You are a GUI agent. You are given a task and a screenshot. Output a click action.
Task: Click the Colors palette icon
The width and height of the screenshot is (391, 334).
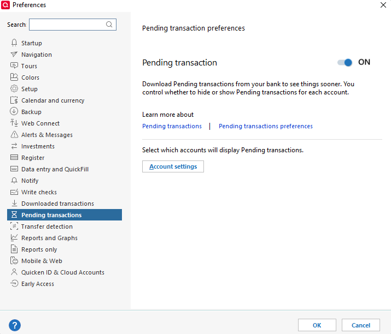(x=14, y=77)
